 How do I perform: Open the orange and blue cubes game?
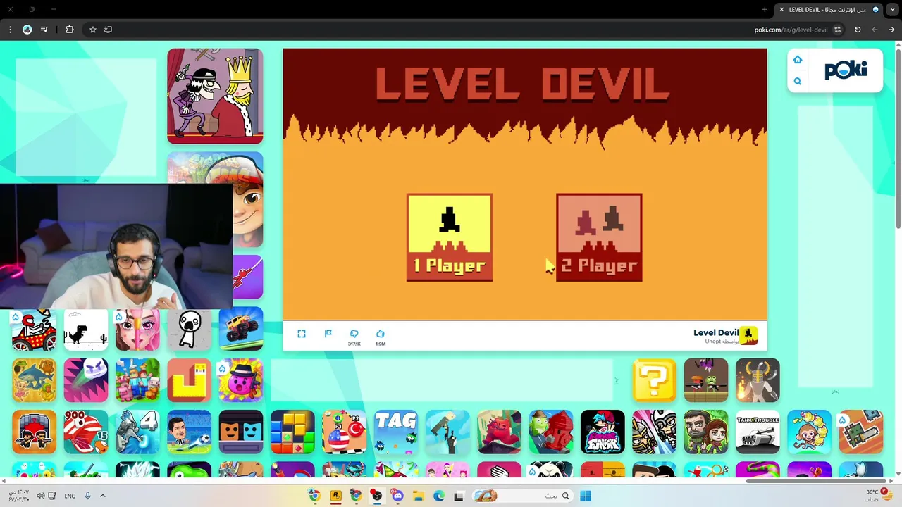point(241,432)
